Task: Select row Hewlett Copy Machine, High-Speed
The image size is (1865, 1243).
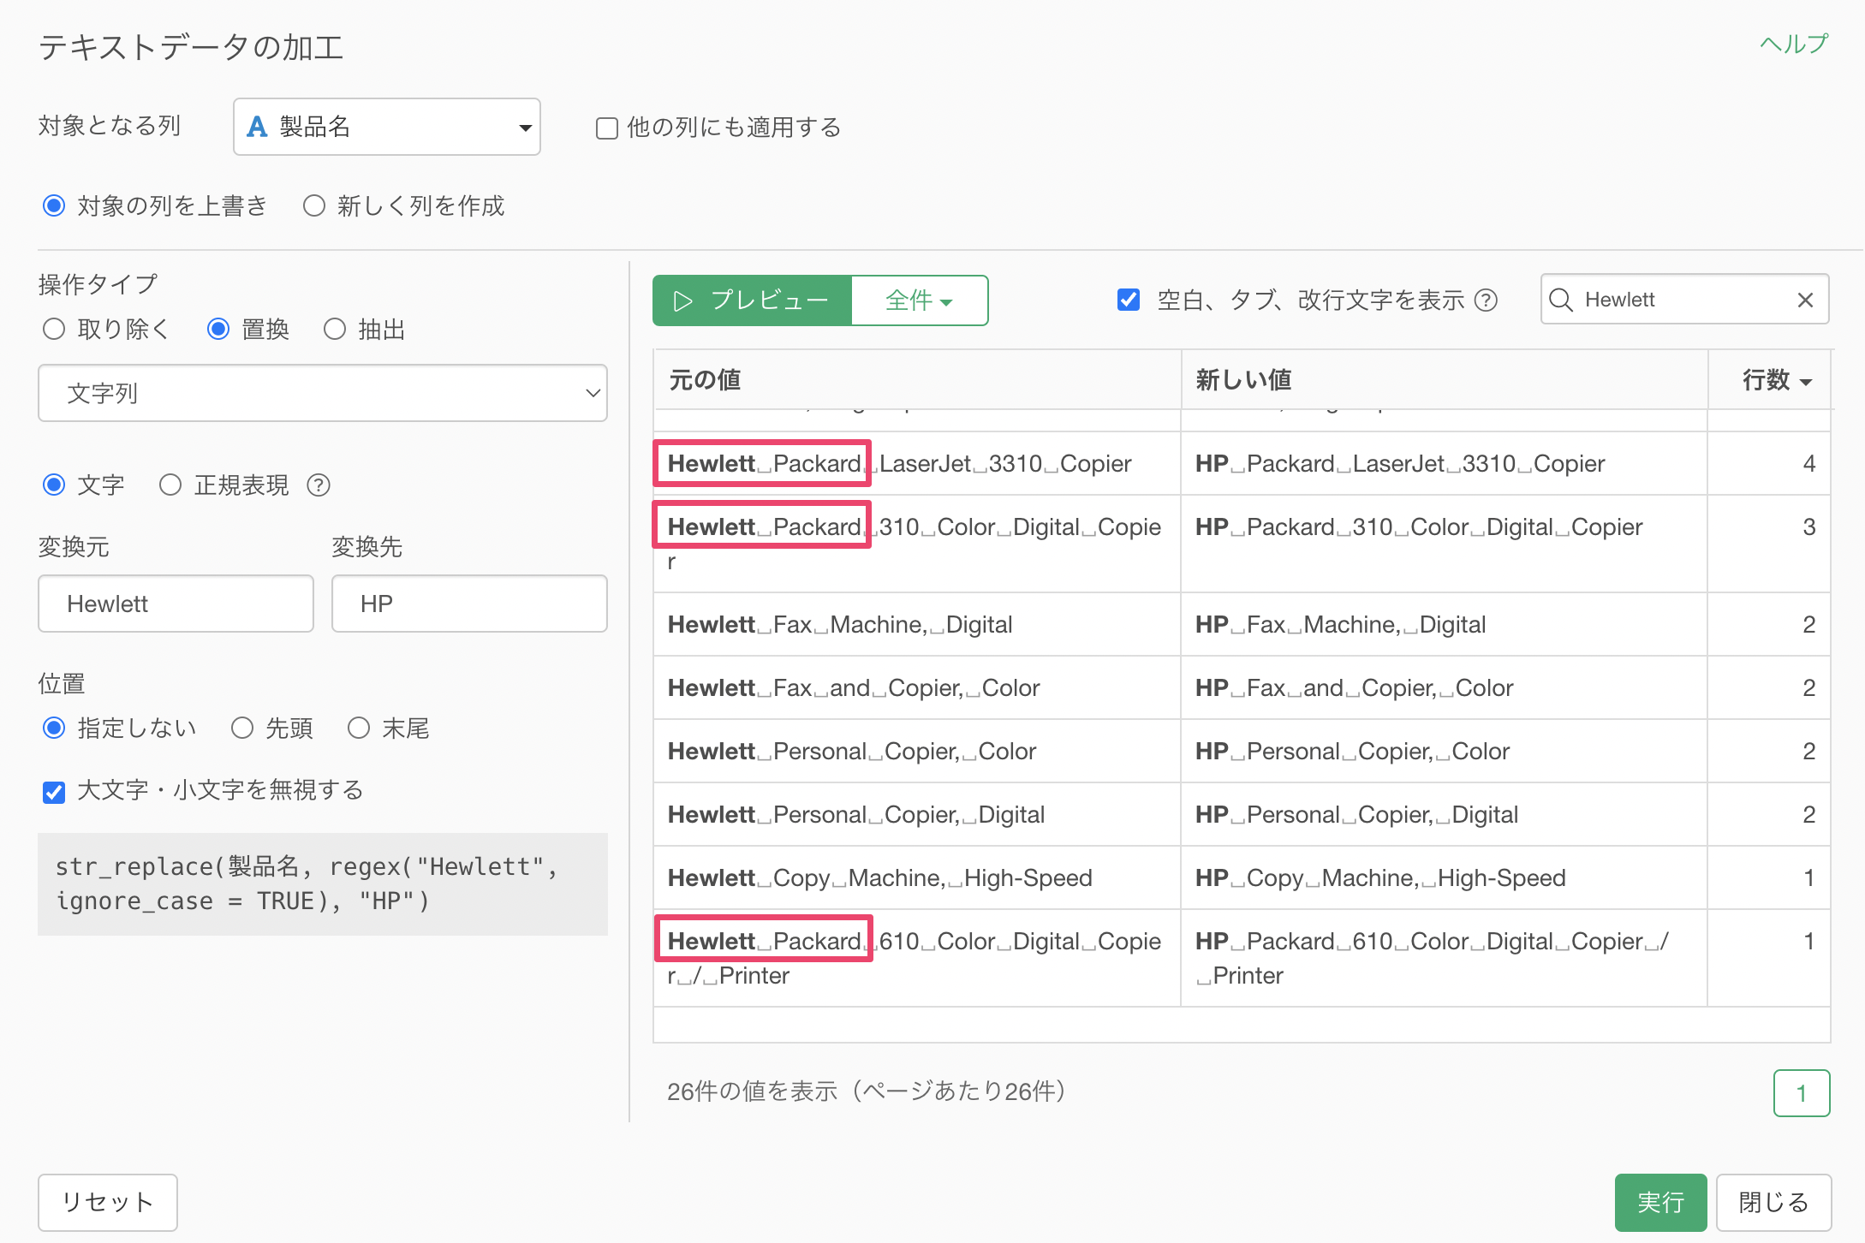Action: [1242, 877]
